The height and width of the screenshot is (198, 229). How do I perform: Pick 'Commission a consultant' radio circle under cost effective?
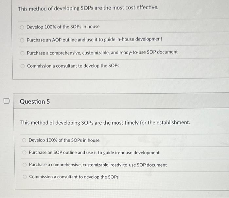pyautogui.click(x=23, y=66)
